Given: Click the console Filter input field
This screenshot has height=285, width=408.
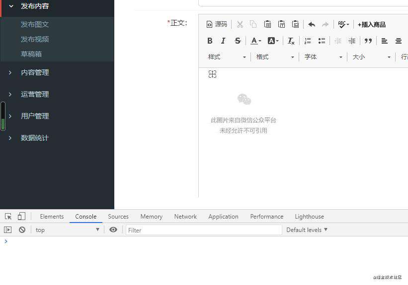Looking at the screenshot, I should coord(204,230).
